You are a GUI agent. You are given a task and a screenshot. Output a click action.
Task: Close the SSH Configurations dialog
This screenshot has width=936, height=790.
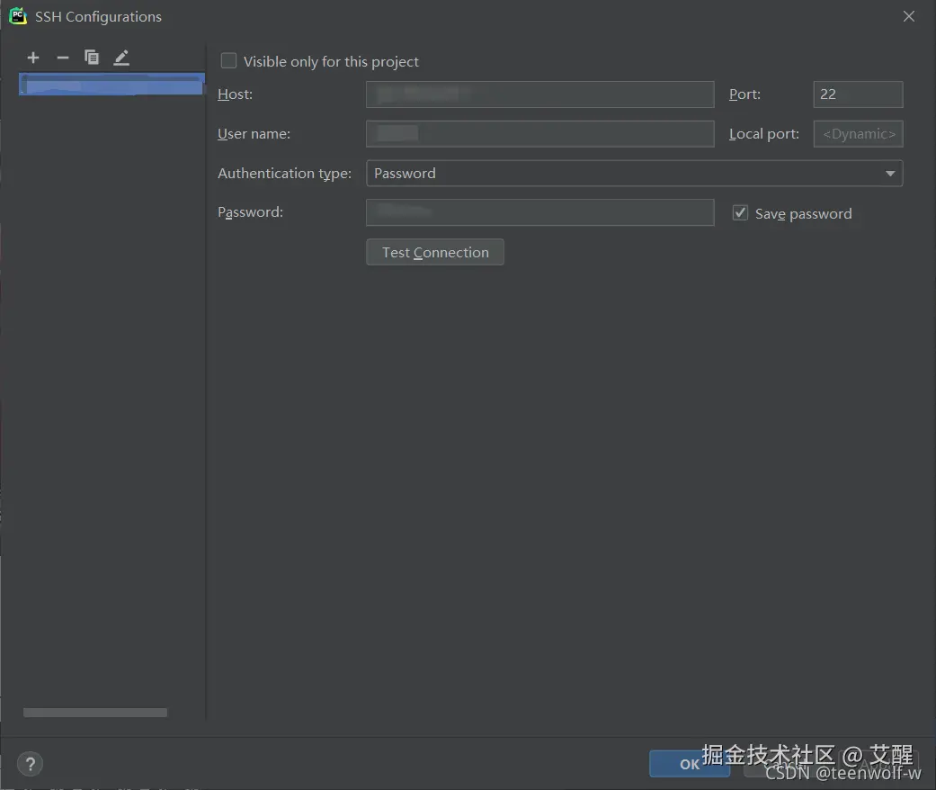click(x=908, y=15)
